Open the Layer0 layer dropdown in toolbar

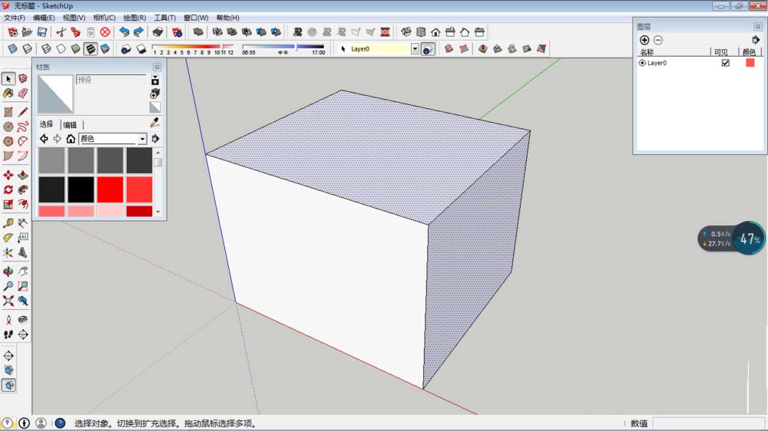coord(415,49)
